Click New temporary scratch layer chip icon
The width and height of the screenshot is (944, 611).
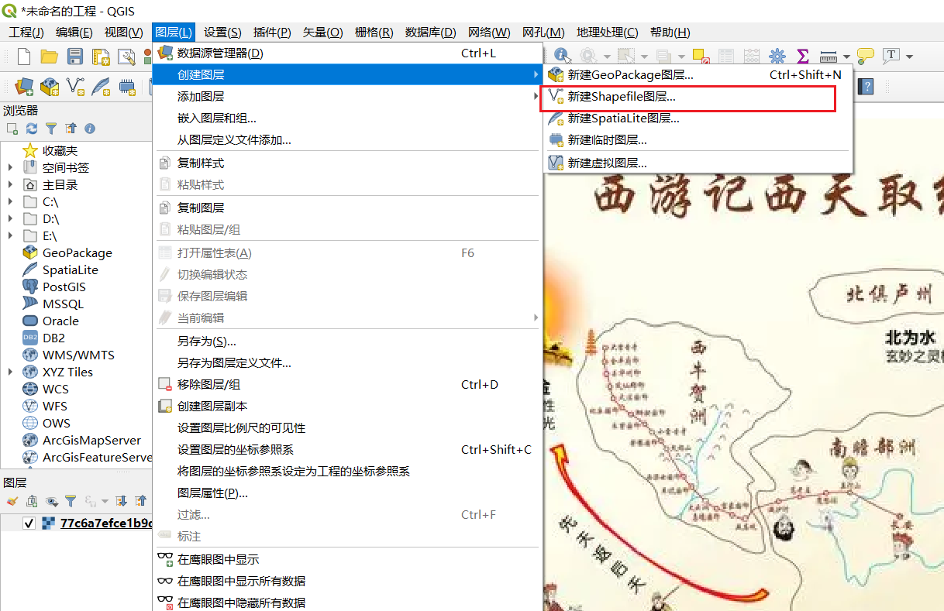[x=126, y=86]
